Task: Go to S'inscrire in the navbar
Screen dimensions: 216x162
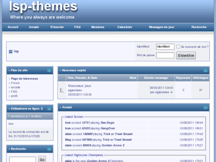Action: click(57, 27)
